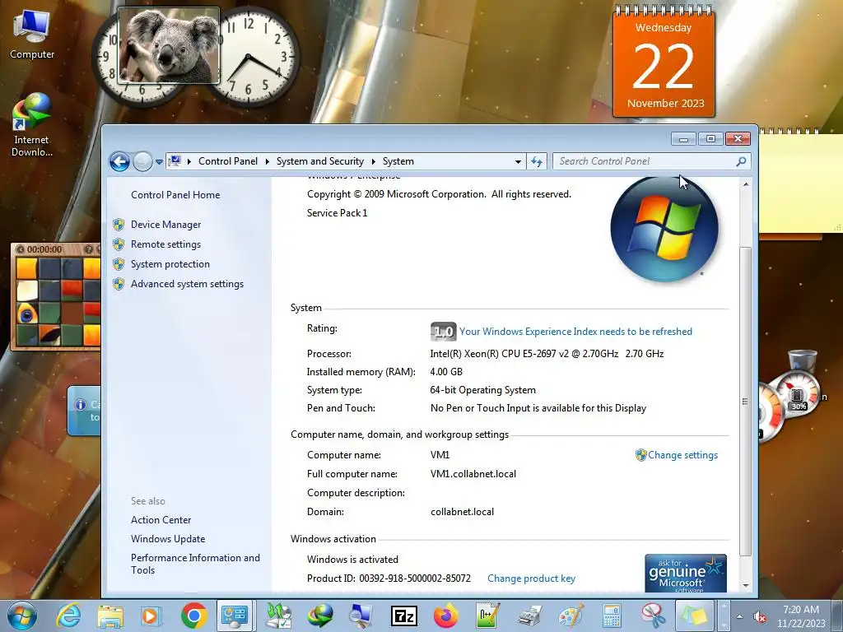This screenshot has width=843, height=632.
Task: Click the analog clock gadget
Action: pyautogui.click(x=250, y=57)
